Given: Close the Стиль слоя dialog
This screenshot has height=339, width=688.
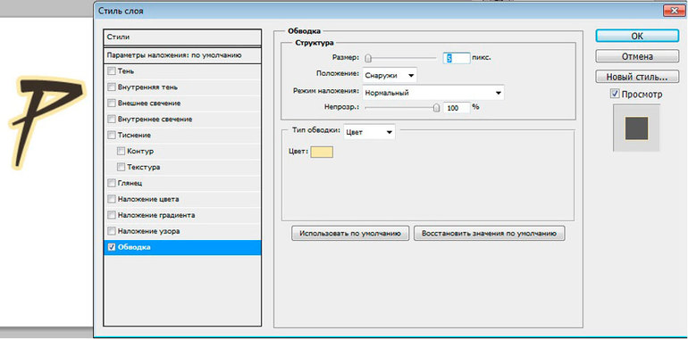Looking at the screenshot, I should (x=675, y=11).
